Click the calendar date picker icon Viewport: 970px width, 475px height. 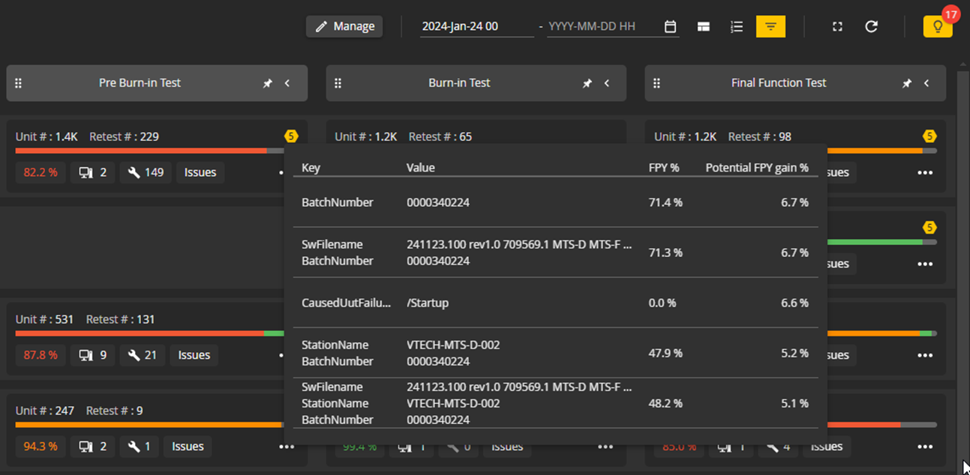670,27
